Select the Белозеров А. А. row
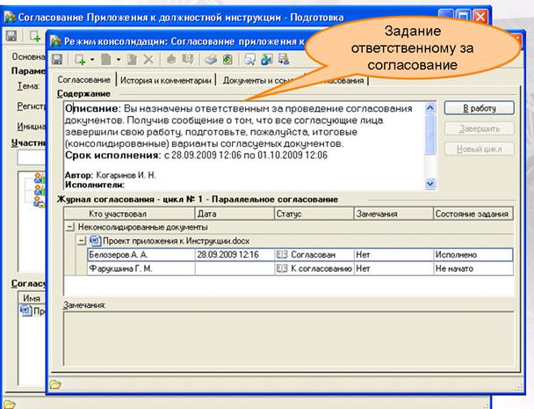This screenshot has height=409, width=534. 300,255
